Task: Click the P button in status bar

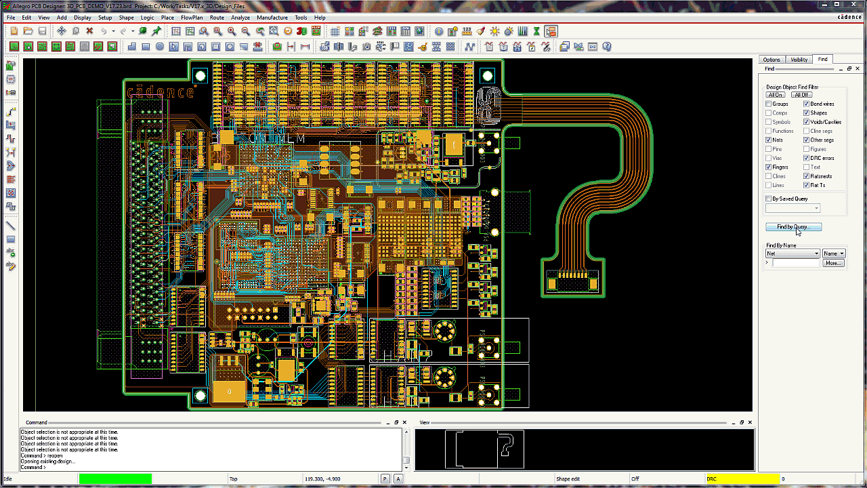Action: click(385, 479)
